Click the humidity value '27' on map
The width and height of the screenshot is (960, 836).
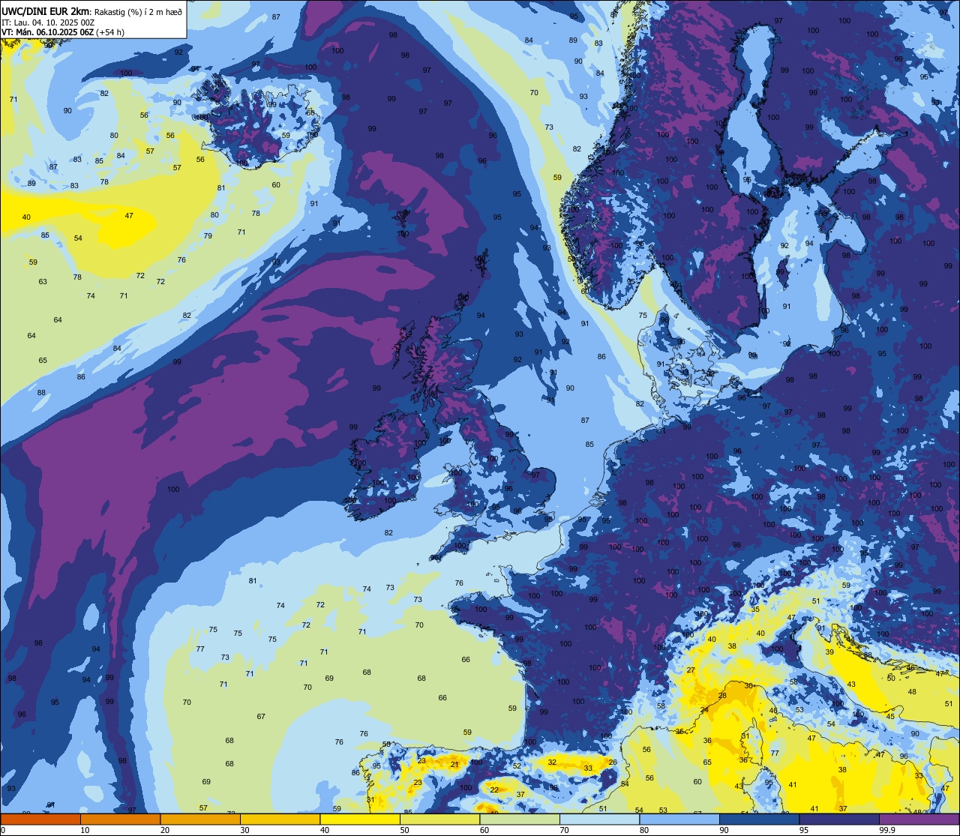(x=691, y=670)
